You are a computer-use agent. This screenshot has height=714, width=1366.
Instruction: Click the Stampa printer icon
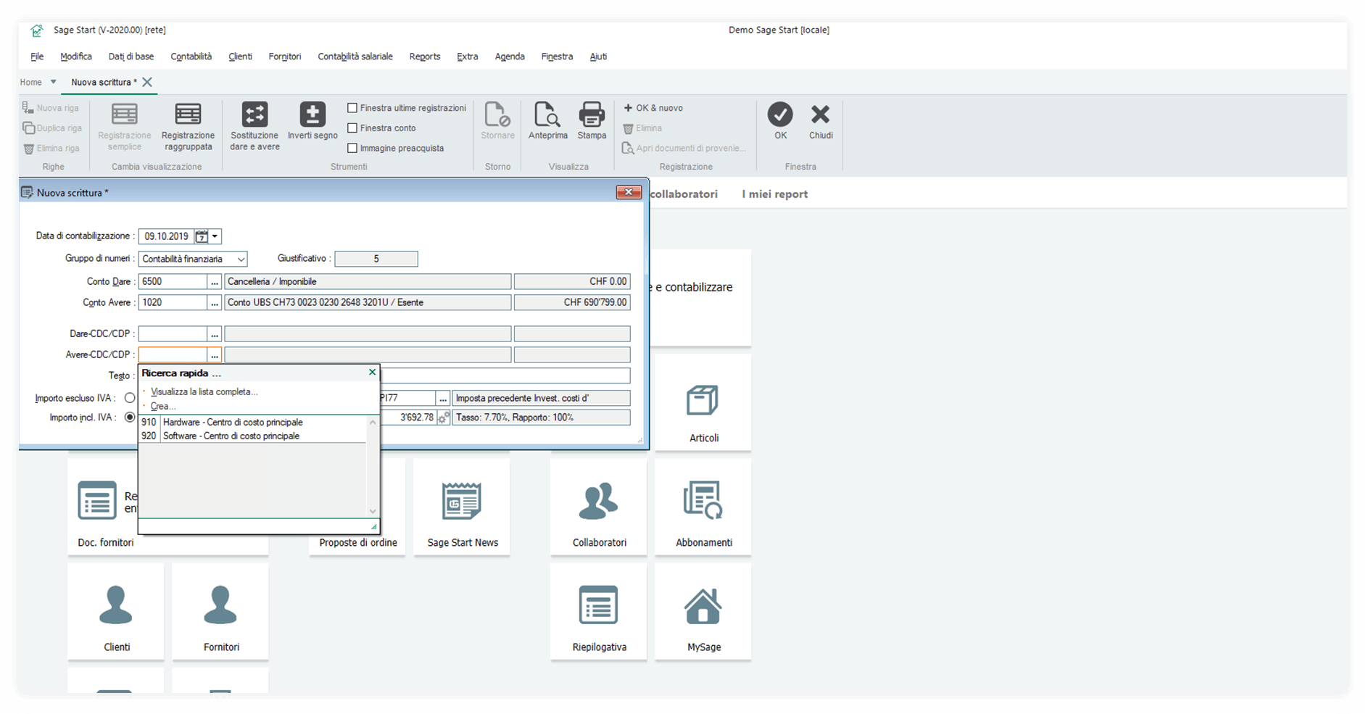(x=592, y=115)
